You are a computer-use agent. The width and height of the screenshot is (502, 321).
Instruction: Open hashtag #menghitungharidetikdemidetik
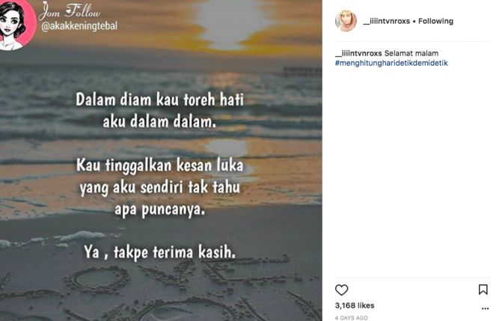tap(391, 63)
